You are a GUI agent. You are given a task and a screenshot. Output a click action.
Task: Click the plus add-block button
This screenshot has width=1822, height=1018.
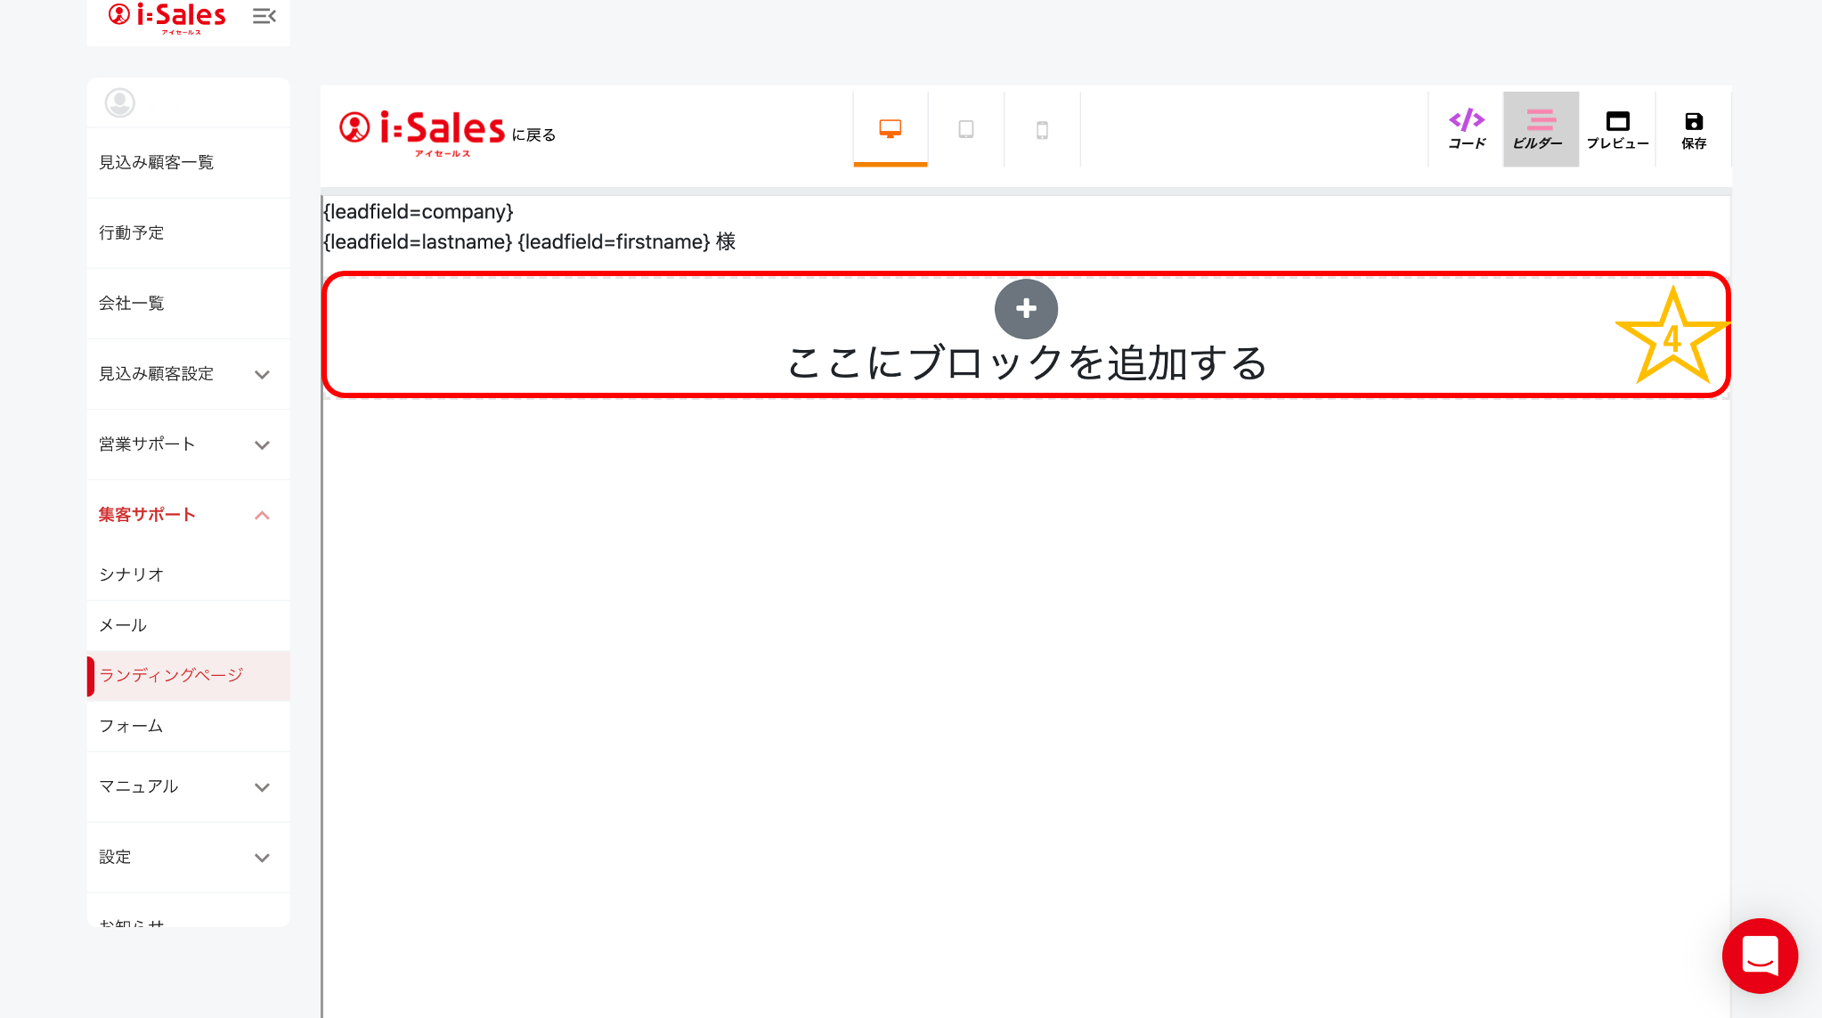coord(1026,309)
